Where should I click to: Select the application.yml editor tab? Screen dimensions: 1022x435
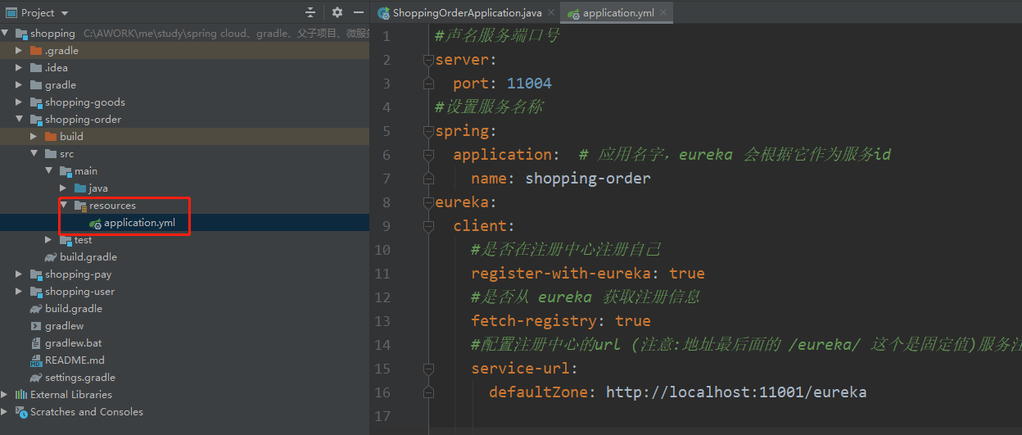point(618,13)
